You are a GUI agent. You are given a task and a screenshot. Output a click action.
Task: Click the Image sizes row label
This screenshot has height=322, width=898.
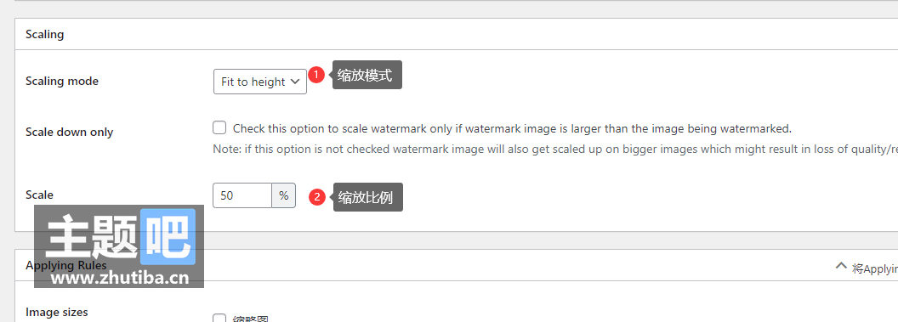[x=57, y=313]
